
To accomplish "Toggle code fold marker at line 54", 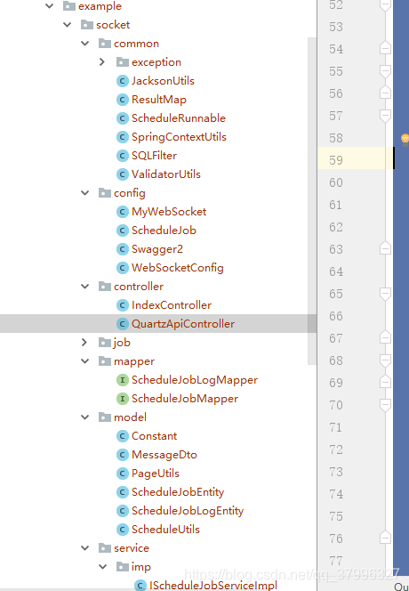I will pyautogui.click(x=385, y=48).
